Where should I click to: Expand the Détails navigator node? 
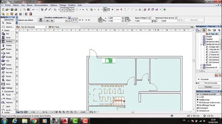pos(201,65)
